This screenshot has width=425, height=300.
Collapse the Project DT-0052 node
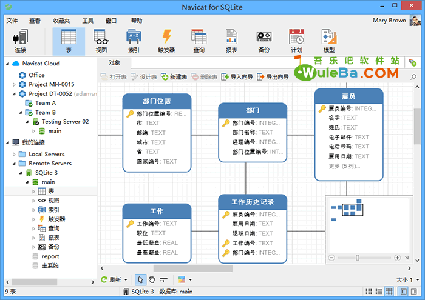point(14,94)
